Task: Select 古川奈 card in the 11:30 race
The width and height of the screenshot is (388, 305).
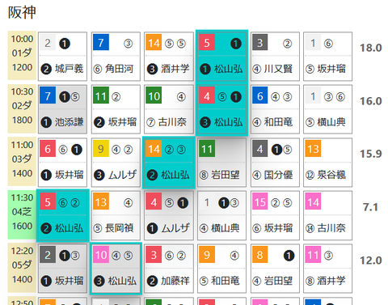Action: tap(327, 215)
